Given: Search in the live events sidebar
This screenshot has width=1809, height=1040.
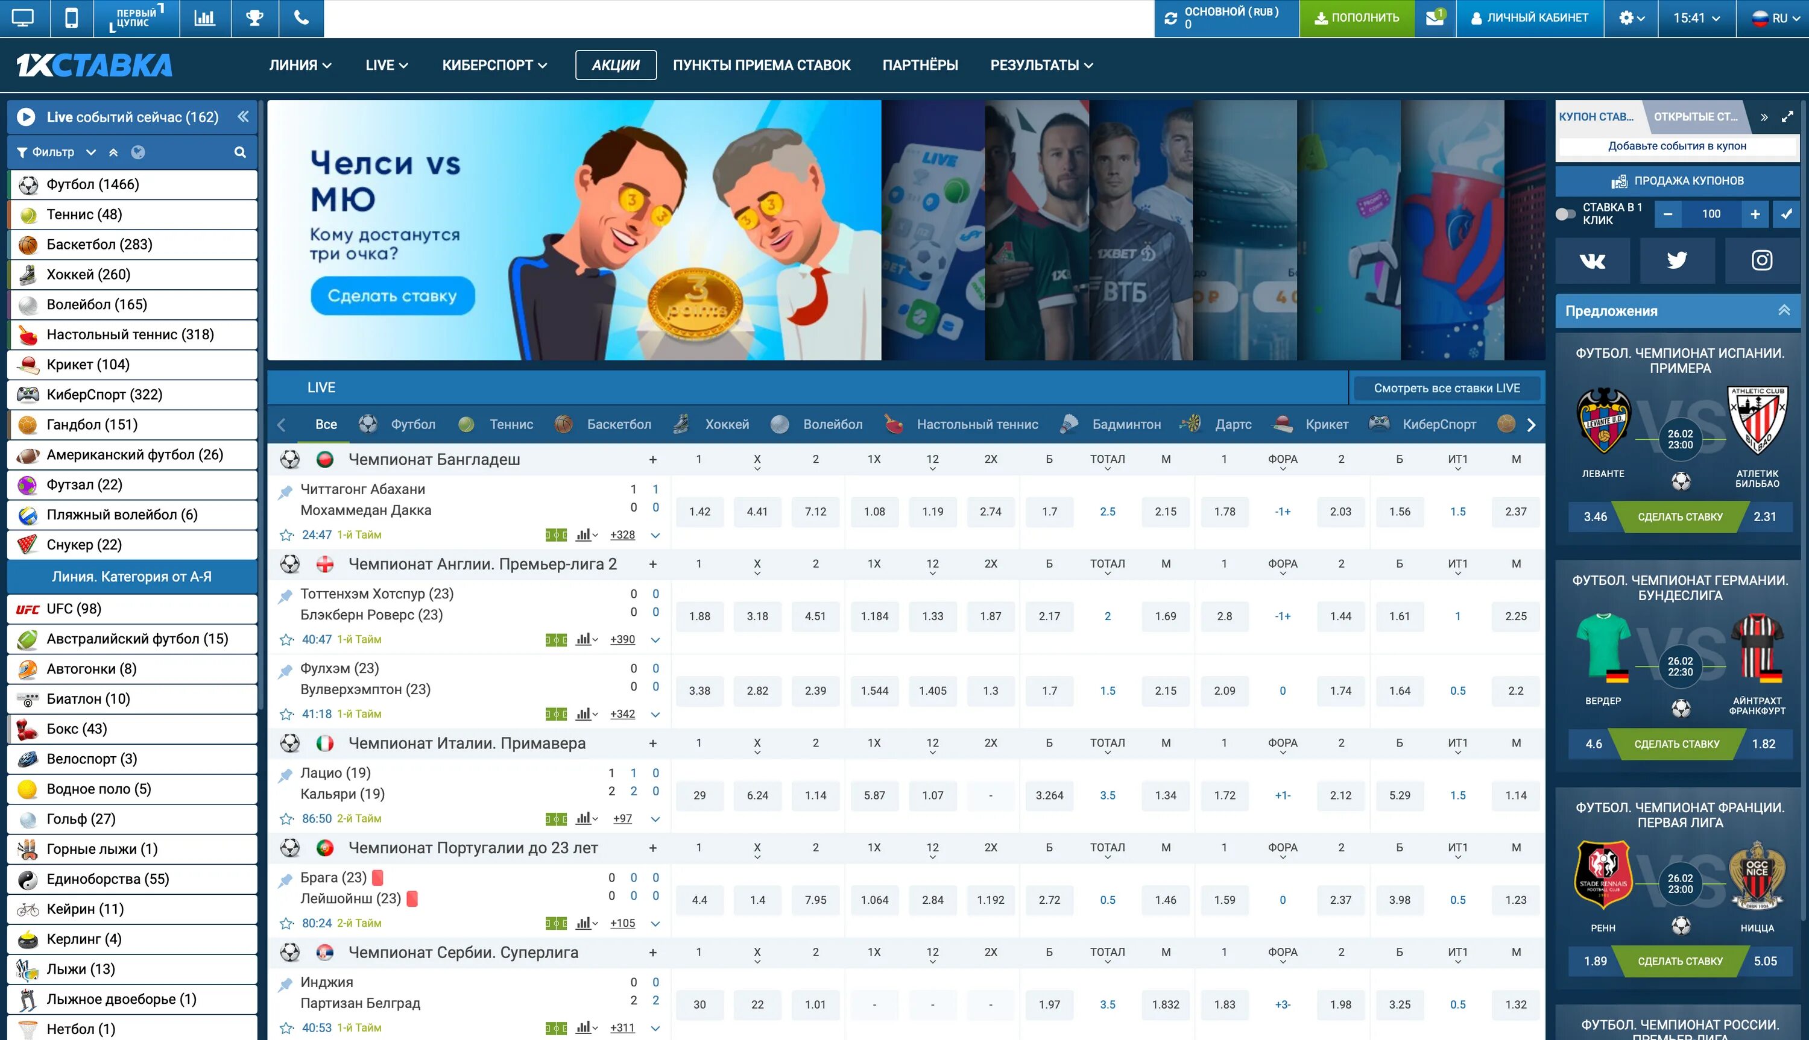Looking at the screenshot, I should coord(240,152).
